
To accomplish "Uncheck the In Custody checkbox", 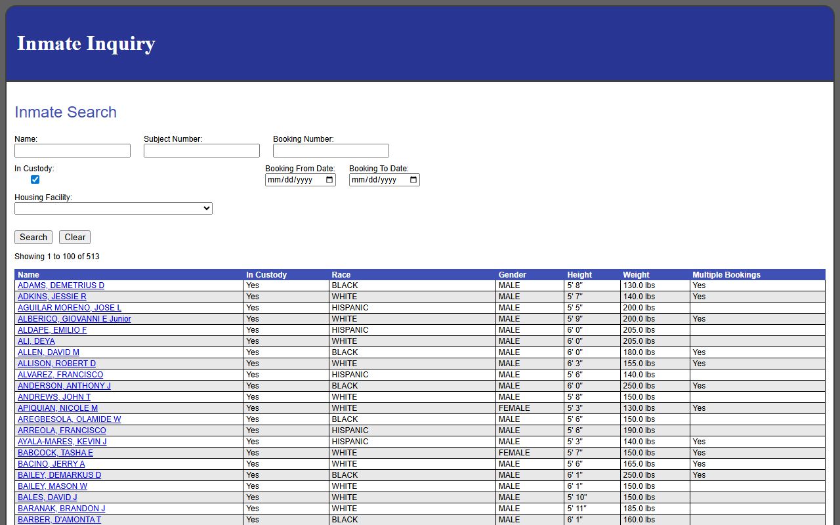I will pyautogui.click(x=35, y=180).
